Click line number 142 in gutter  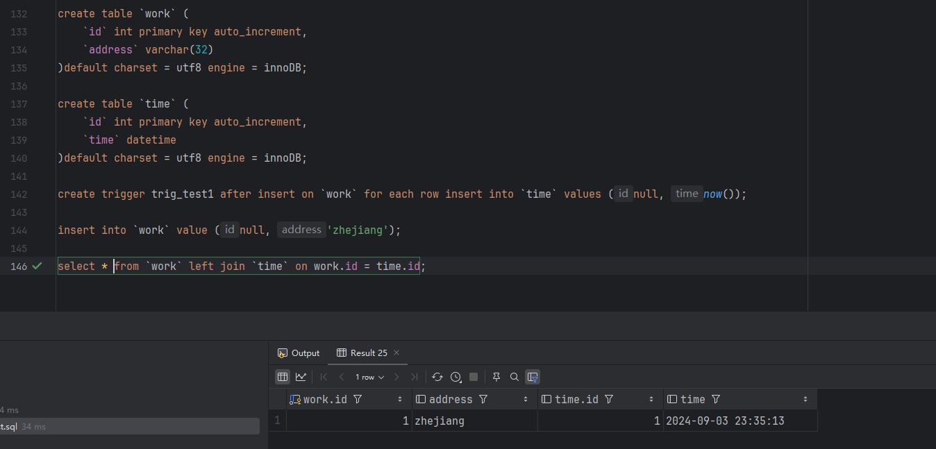point(19,194)
